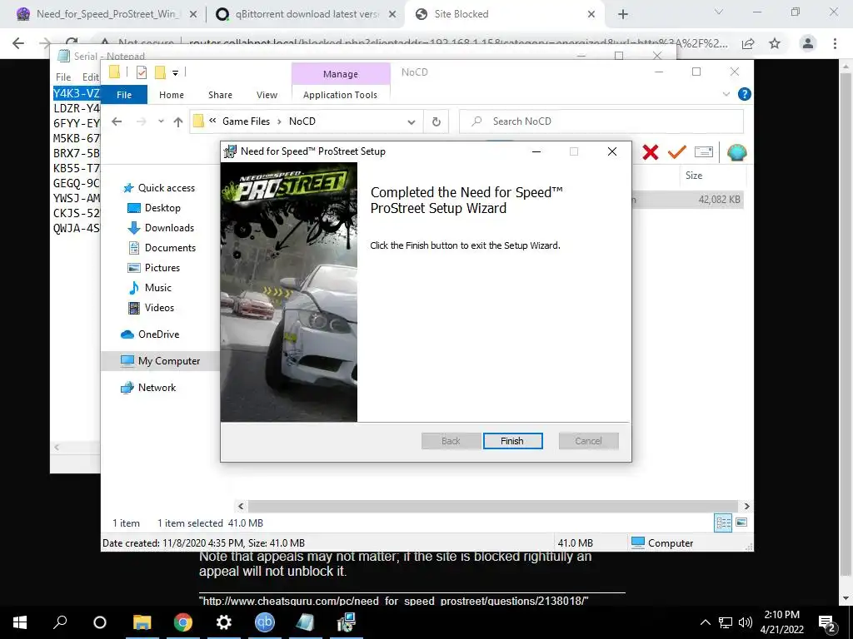
Task: Go back in Chrome
Action: [18, 43]
